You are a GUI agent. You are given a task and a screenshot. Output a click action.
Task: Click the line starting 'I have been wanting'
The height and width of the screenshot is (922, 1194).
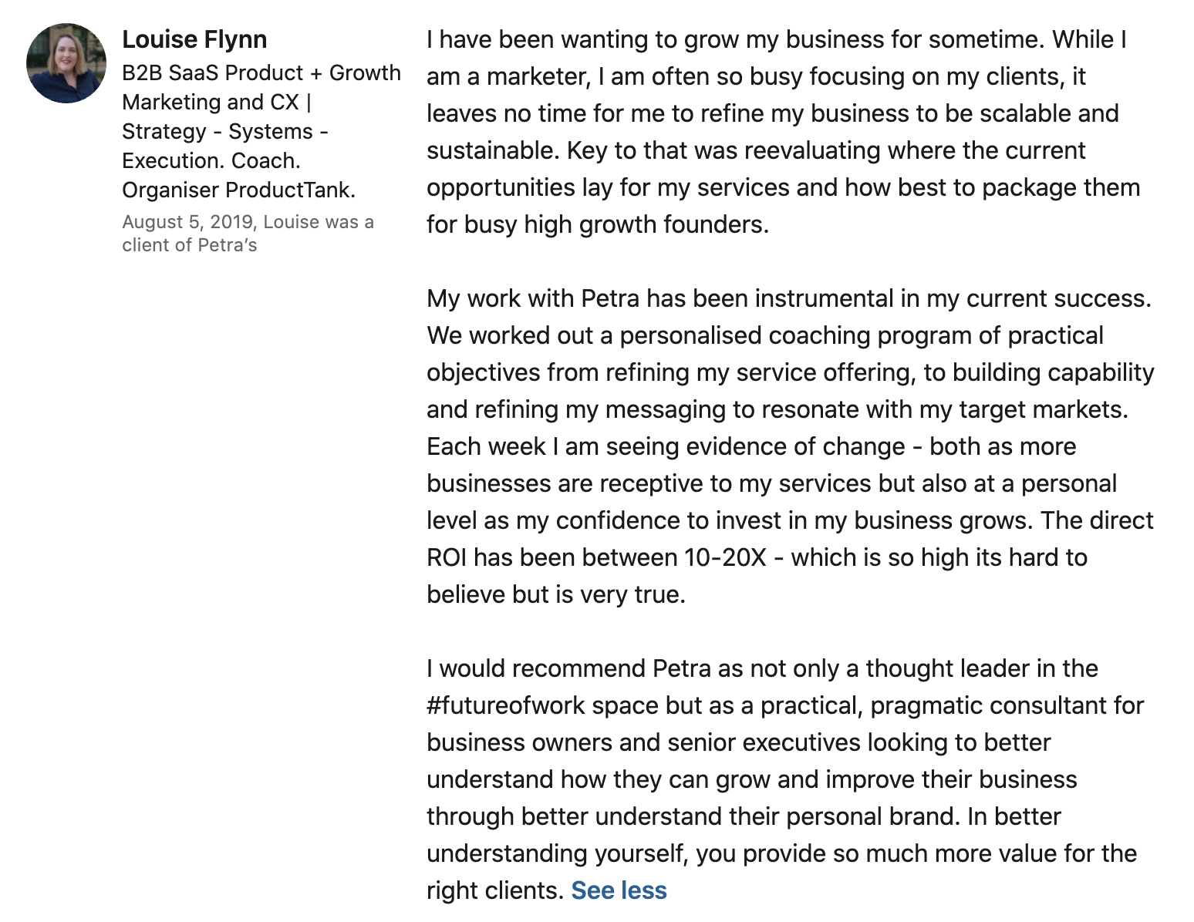[777, 39]
